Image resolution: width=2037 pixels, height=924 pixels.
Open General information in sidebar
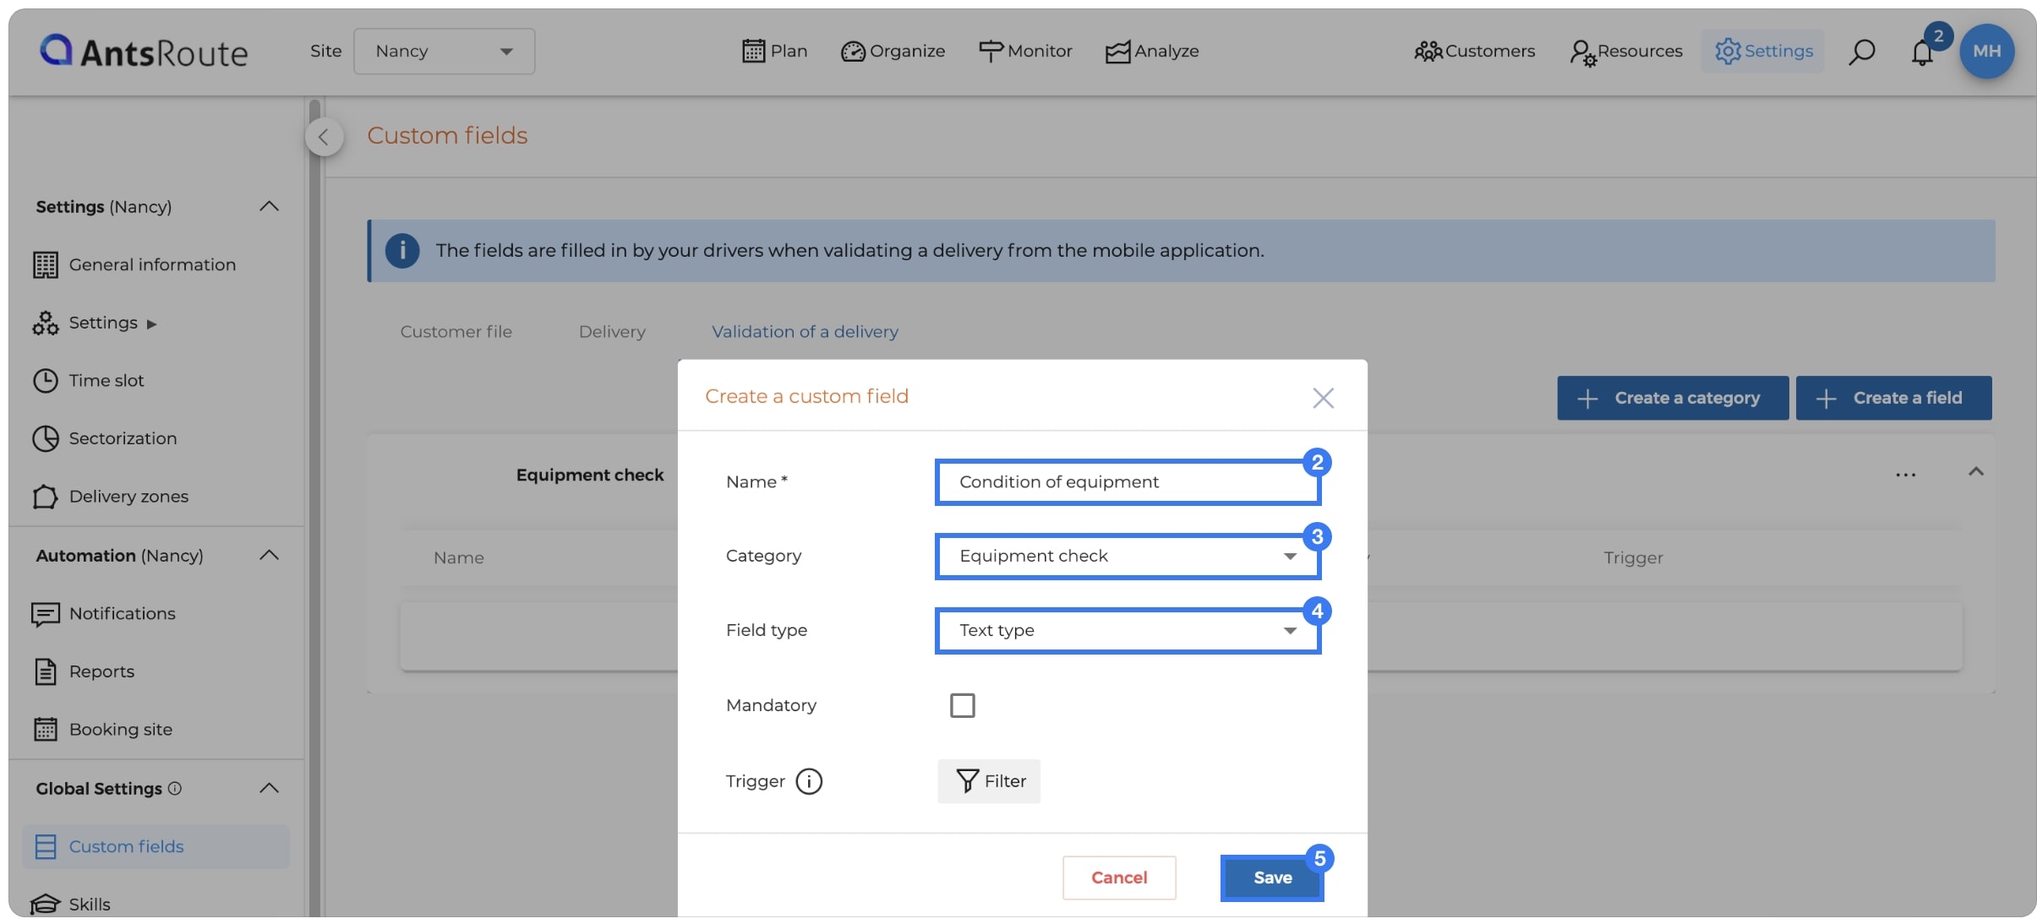[x=134, y=265]
